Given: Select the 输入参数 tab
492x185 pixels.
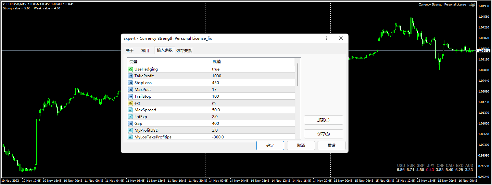Looking at the screenshot, I should [x=165, y=50].
